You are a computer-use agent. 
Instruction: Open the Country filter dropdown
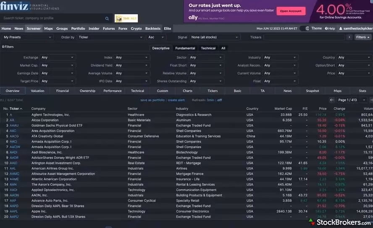[355, 57]
